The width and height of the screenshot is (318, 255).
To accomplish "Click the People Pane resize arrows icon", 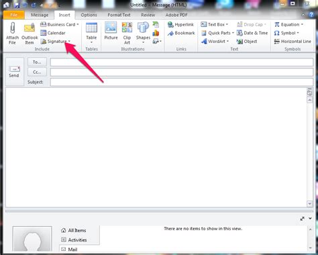I will pos(302,219).
